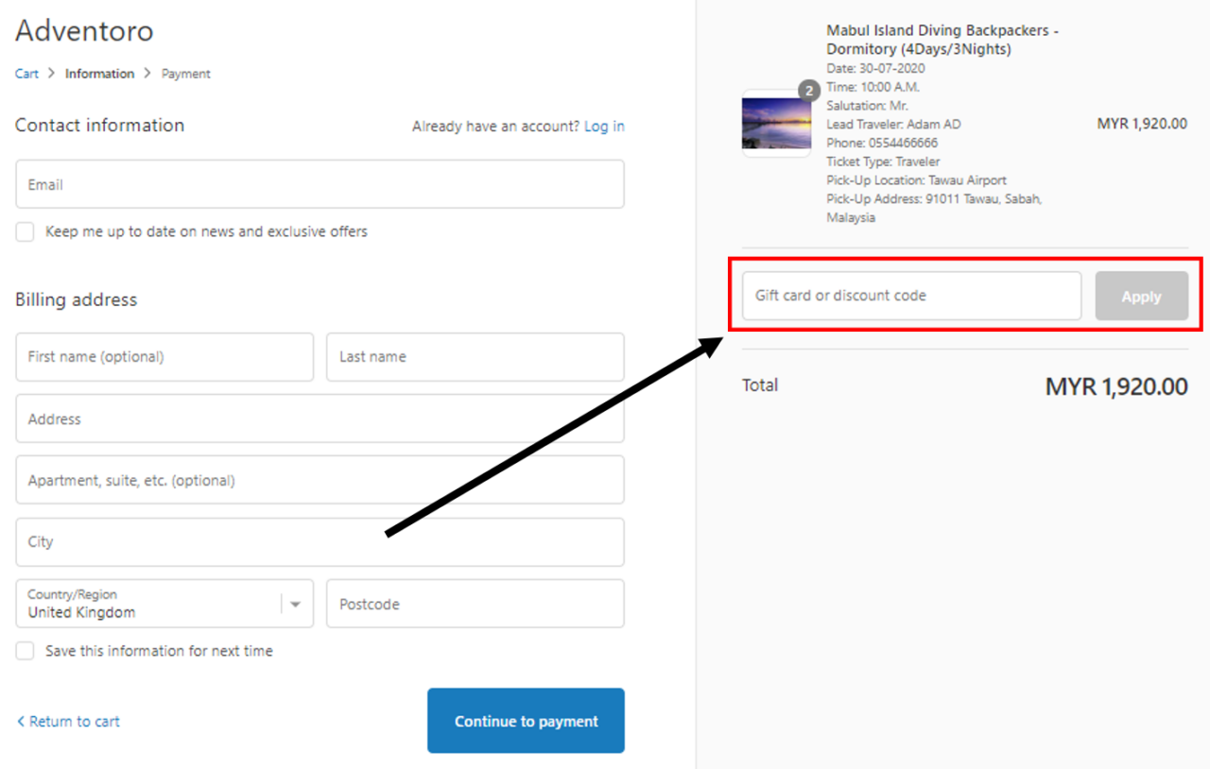Click the Already have an account? text
This screenshot has width=1210, height=769.
pyautogui.click(x=495, y=127)
